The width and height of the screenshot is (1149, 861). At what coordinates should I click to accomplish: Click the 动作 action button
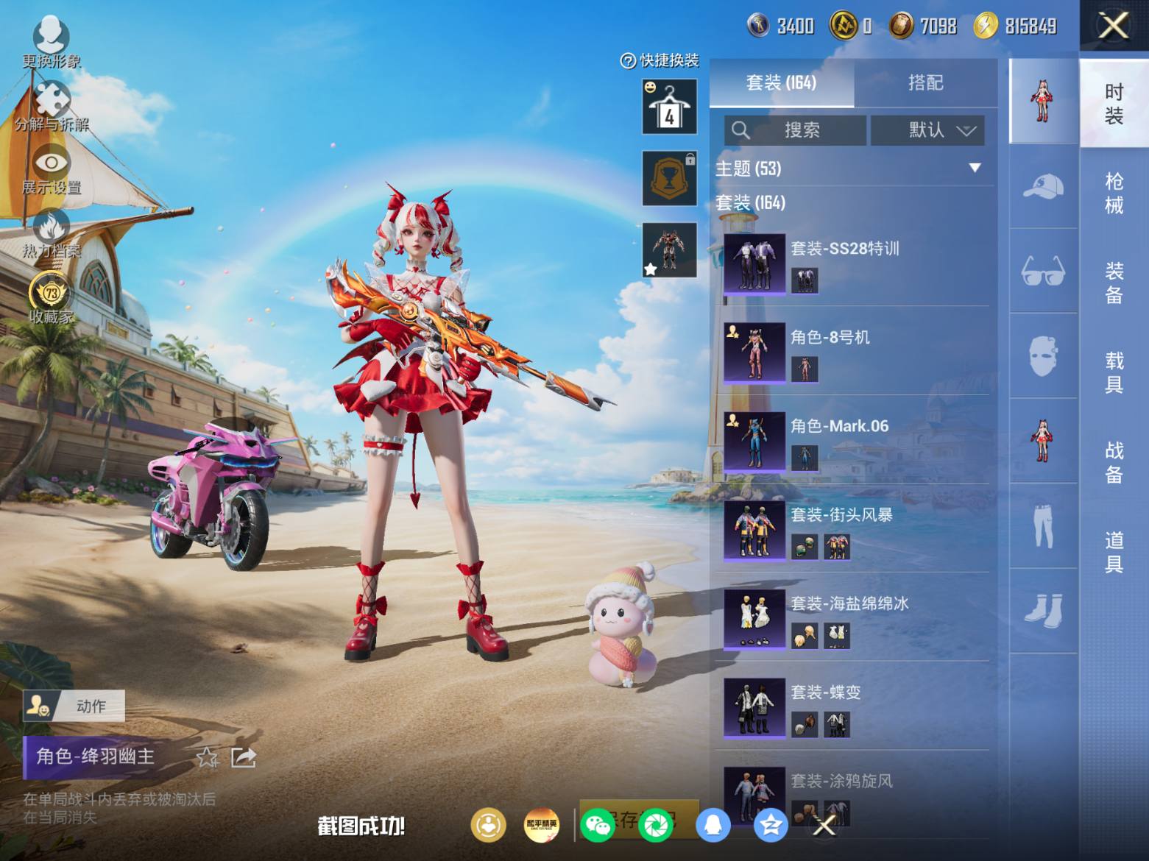coord(74,706)
